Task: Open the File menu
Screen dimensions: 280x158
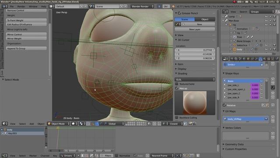Action: pos(12,6)
